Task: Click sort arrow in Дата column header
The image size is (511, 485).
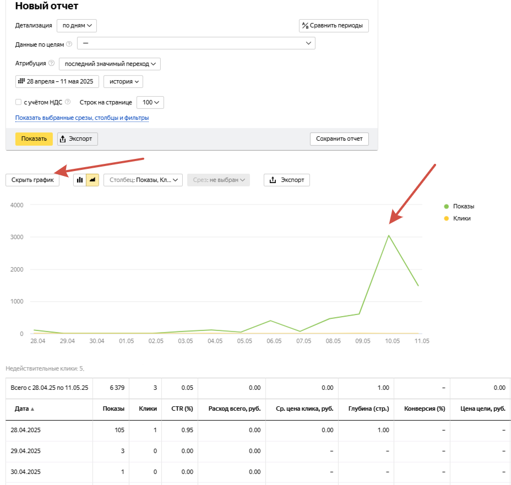Action: click(32, 409)
